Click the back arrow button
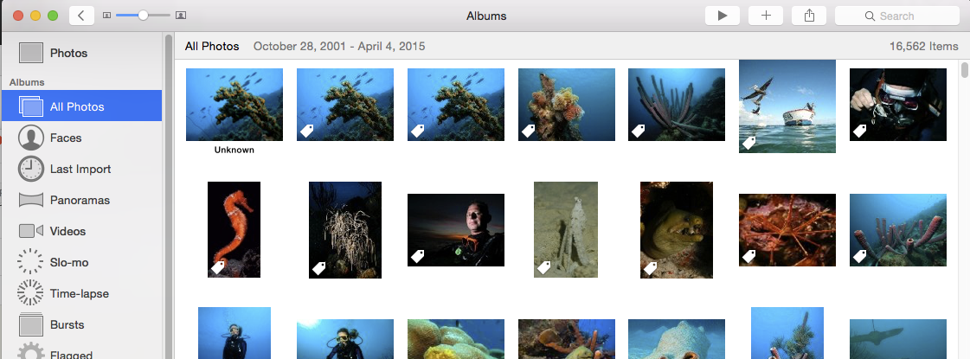 [81, 16]
